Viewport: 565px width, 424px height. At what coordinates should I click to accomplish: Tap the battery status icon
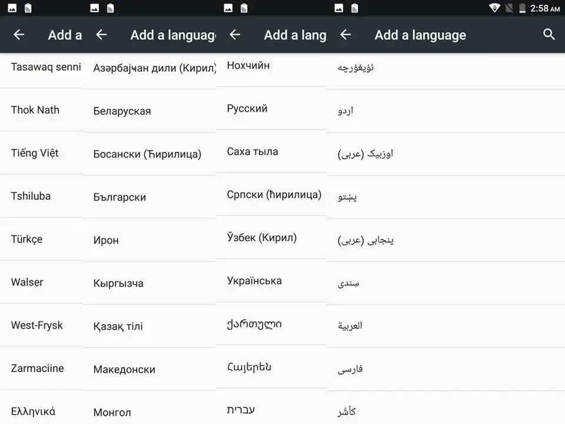coord(521,8)
